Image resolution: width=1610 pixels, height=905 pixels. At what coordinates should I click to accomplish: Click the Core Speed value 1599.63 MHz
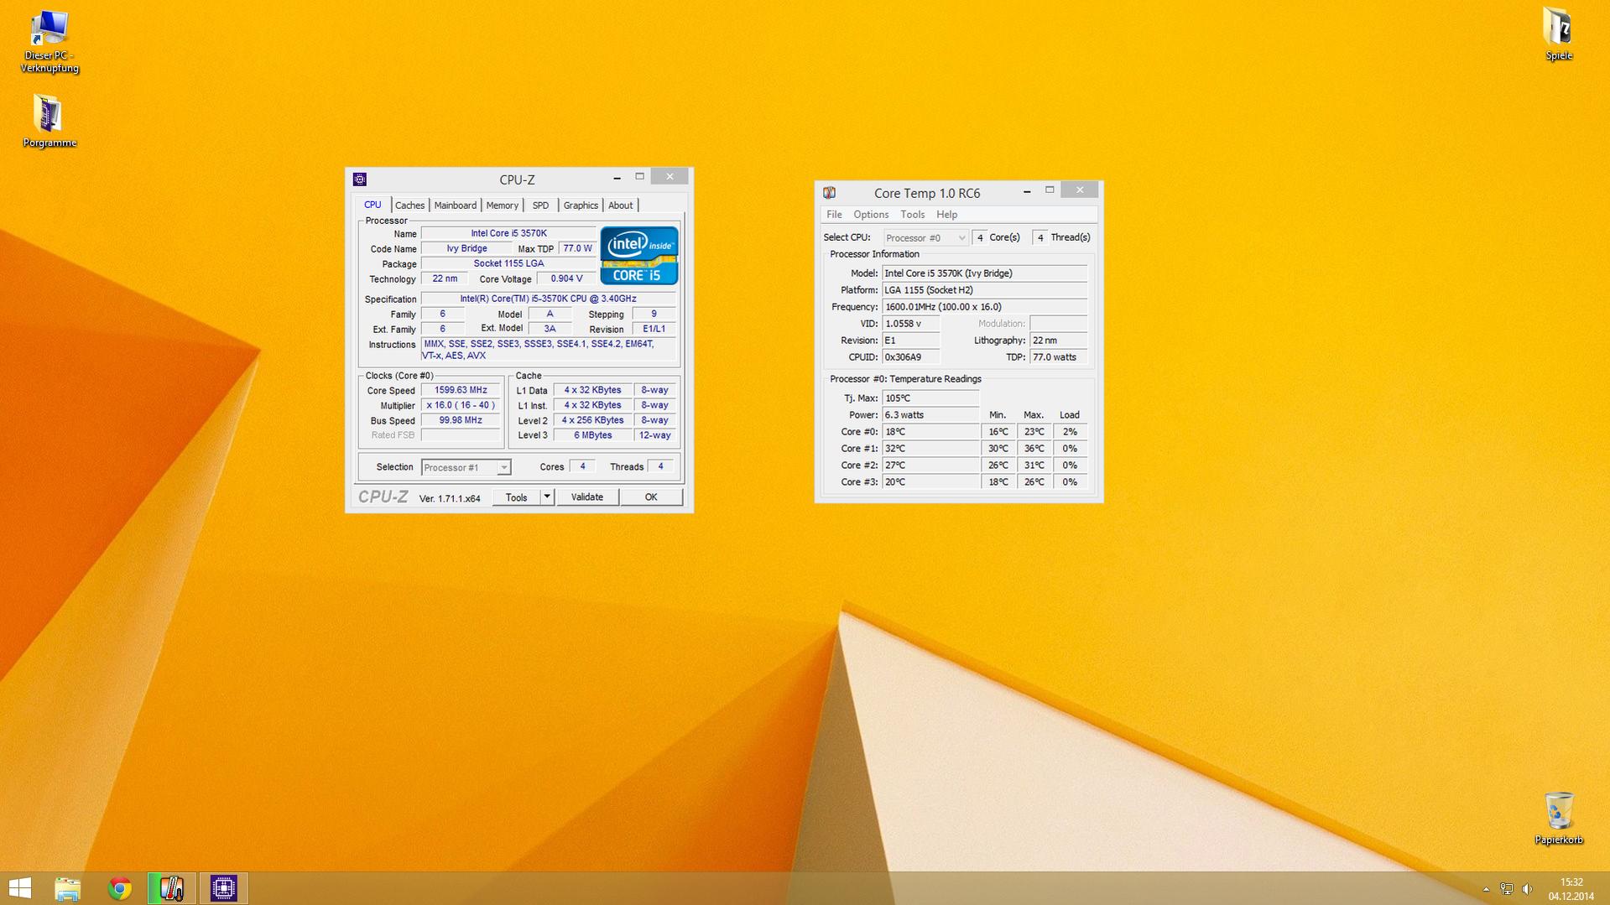pyautogui.click(x=461, y=391)
